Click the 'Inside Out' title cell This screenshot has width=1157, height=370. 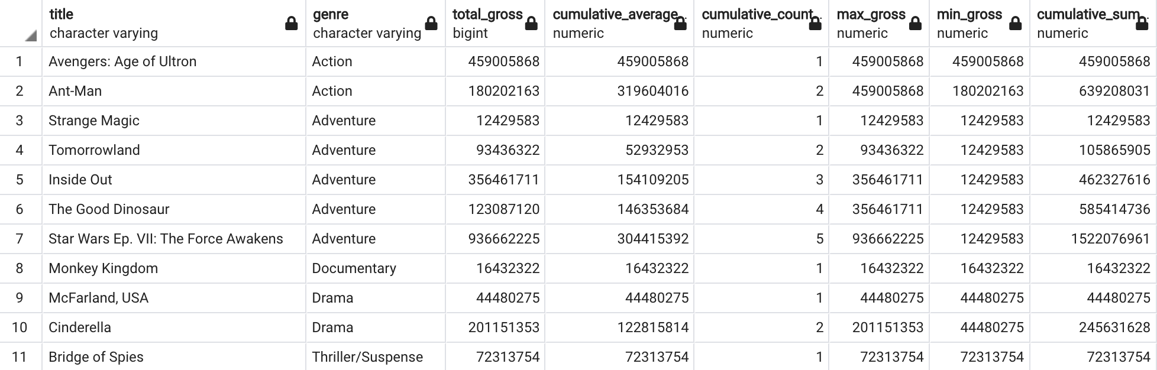click(174, 180)
